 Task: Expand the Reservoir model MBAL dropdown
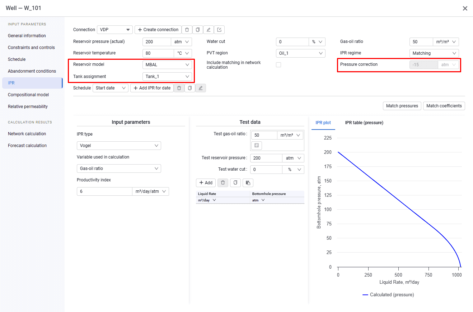coord(167,65)
